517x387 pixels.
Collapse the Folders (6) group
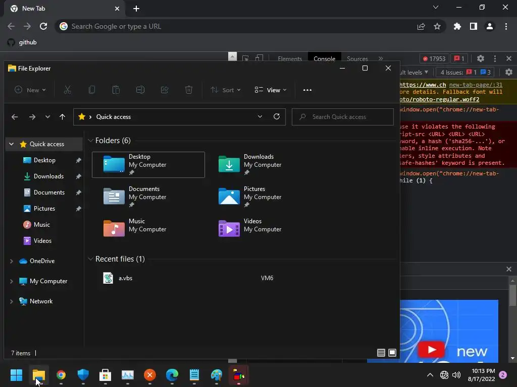[x=90, y=141]
